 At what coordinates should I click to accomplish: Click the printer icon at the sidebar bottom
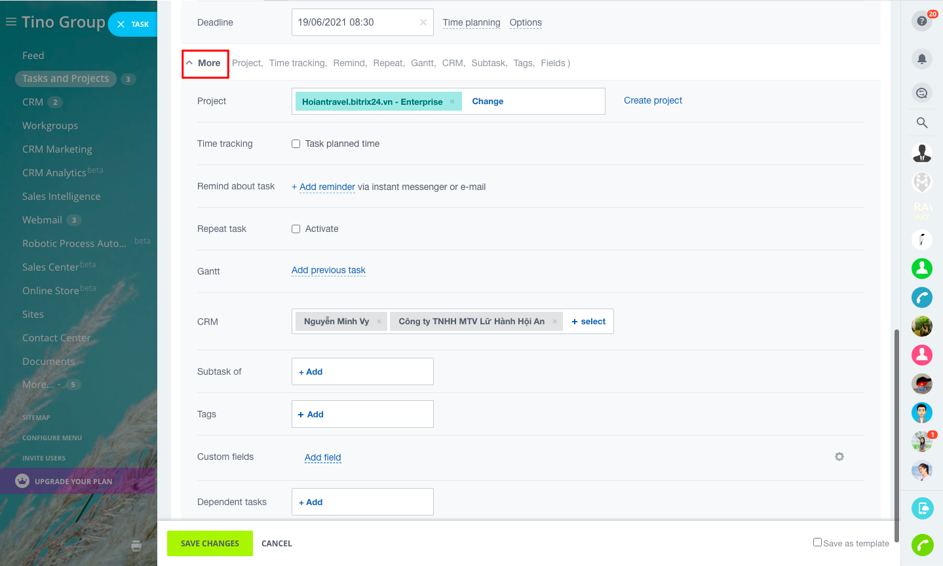(136, 546)
